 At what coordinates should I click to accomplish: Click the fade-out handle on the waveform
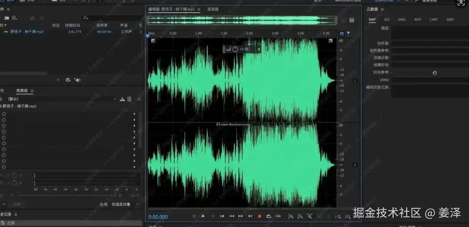coord(331,41)
